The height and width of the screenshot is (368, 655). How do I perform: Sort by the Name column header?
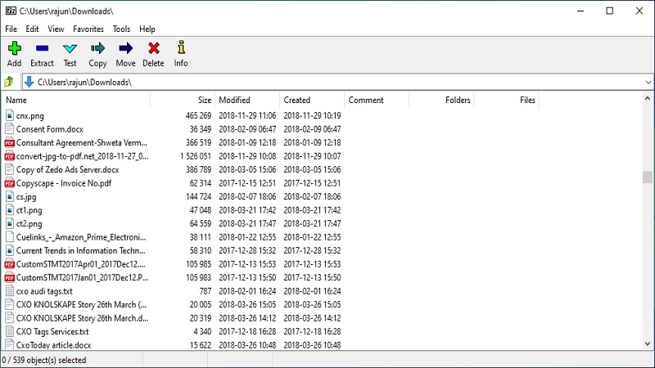coord(76,100)
